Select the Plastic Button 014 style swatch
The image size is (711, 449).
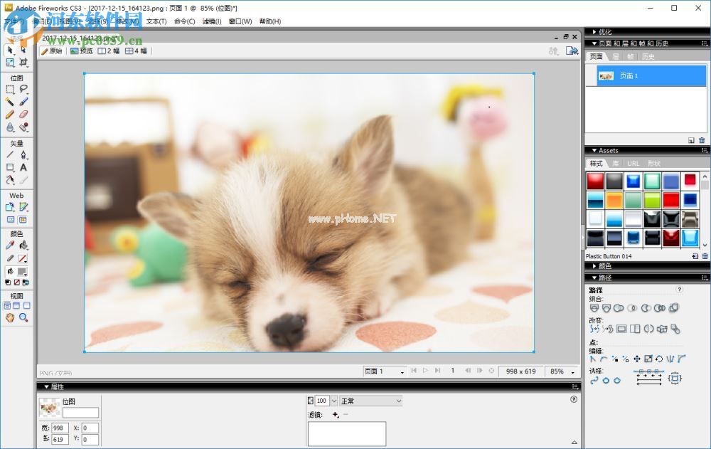click(x=689, y=238)
